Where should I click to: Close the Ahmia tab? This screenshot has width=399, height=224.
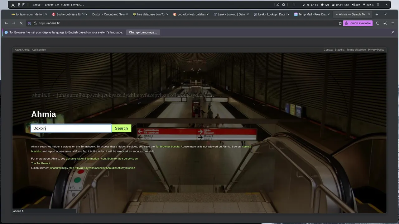click(369, 14)
